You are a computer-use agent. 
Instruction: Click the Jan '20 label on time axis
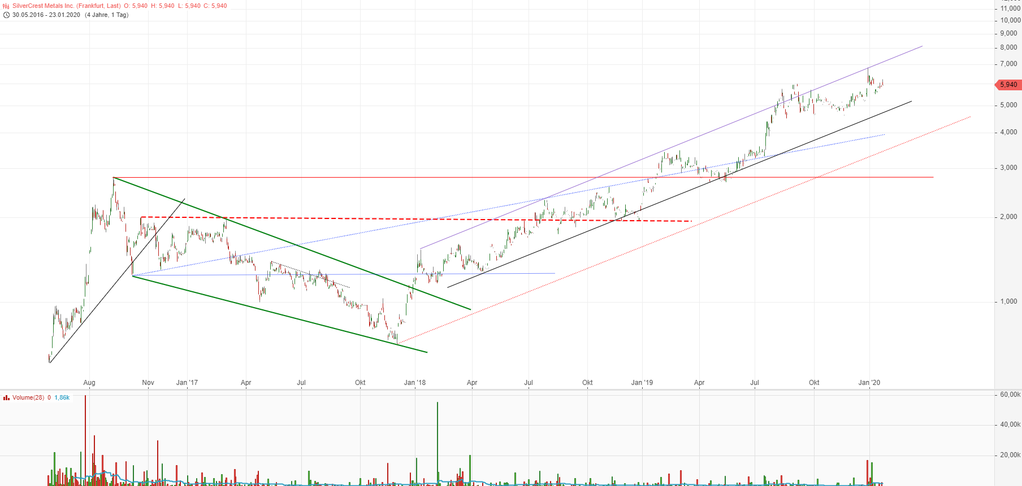point(869,383)
